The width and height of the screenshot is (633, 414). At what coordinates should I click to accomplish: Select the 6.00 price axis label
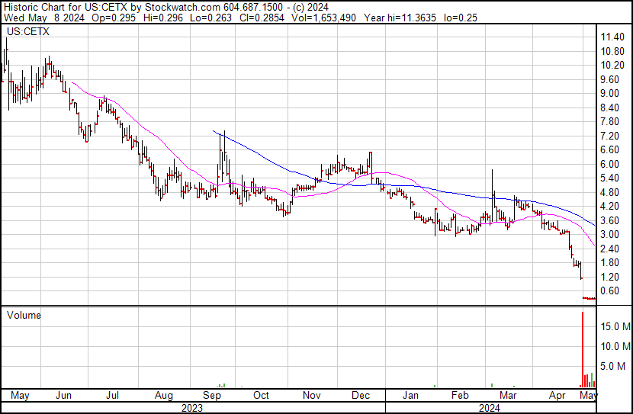[x=610, y=164]
